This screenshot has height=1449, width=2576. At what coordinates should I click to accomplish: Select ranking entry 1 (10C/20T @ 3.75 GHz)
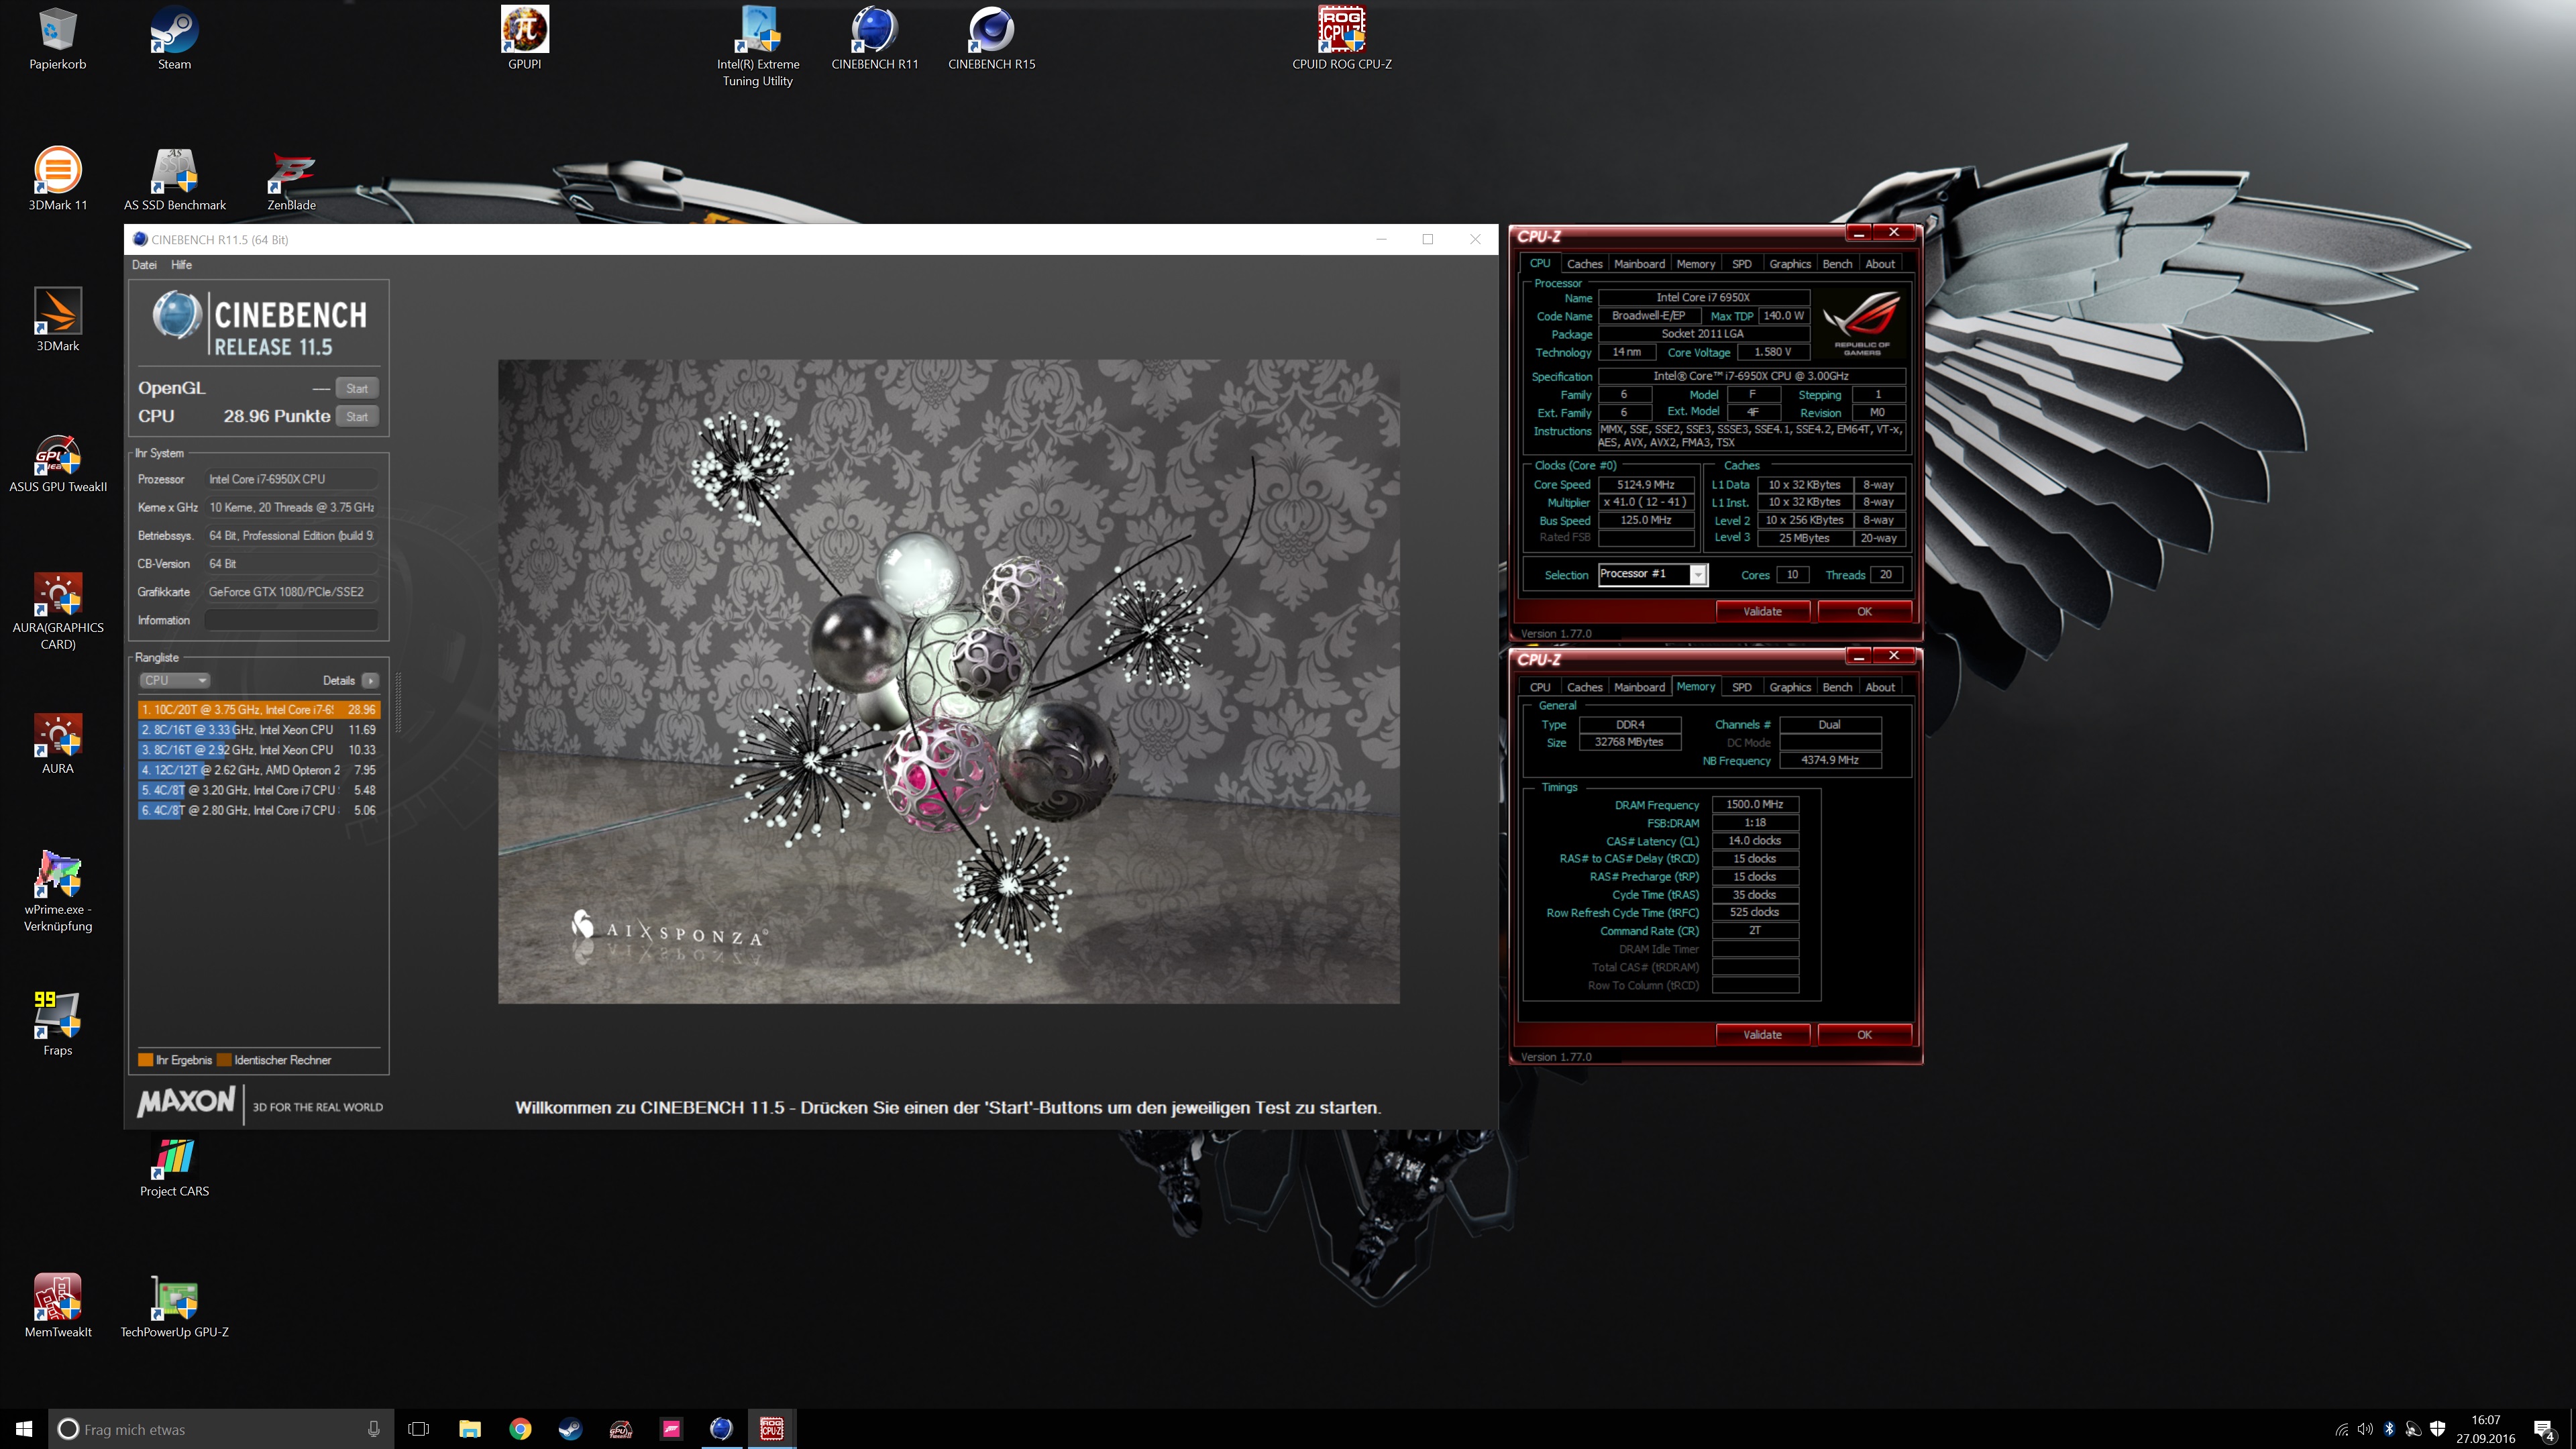pos(258,709)
